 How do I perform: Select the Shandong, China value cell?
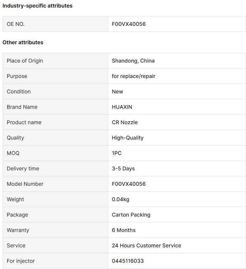[x=177, y=61]
